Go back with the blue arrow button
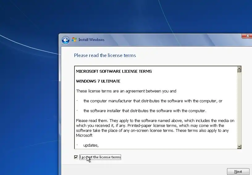The height and width of the screenshot is (175, 252). [65, 40]
